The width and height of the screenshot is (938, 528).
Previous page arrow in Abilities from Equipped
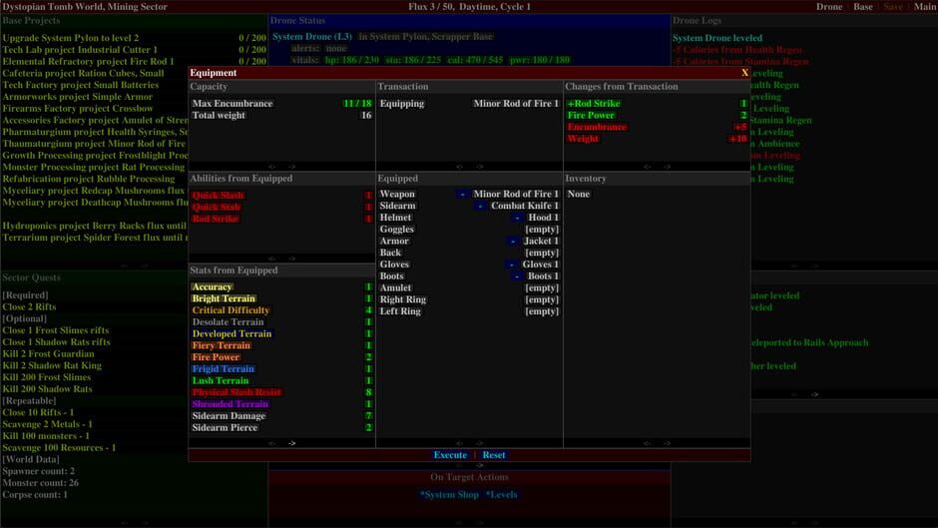272,259
